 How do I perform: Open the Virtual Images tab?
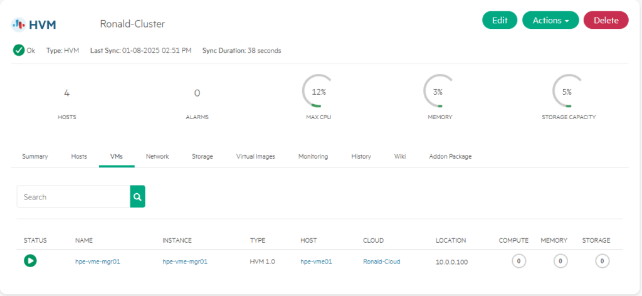[255, 156]
